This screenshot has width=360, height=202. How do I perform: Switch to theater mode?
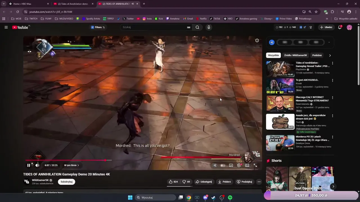coord(247,165)
